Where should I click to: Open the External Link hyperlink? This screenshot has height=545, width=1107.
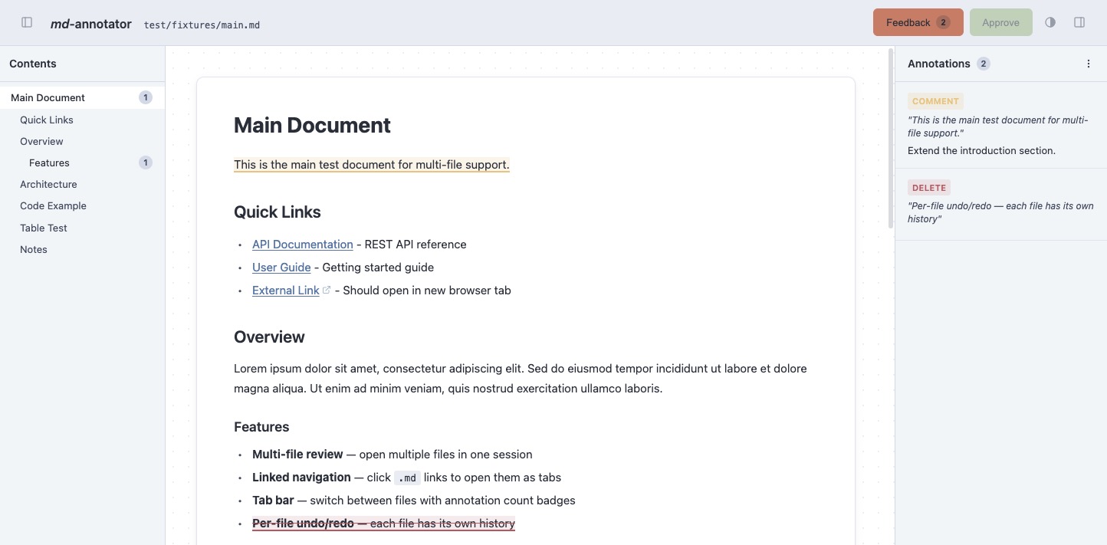click(x=285, y=290)
